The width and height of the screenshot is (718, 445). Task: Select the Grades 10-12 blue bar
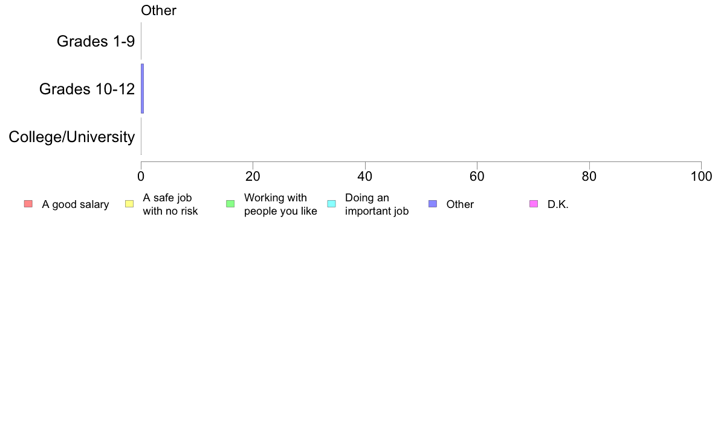[x=143, y=88]
